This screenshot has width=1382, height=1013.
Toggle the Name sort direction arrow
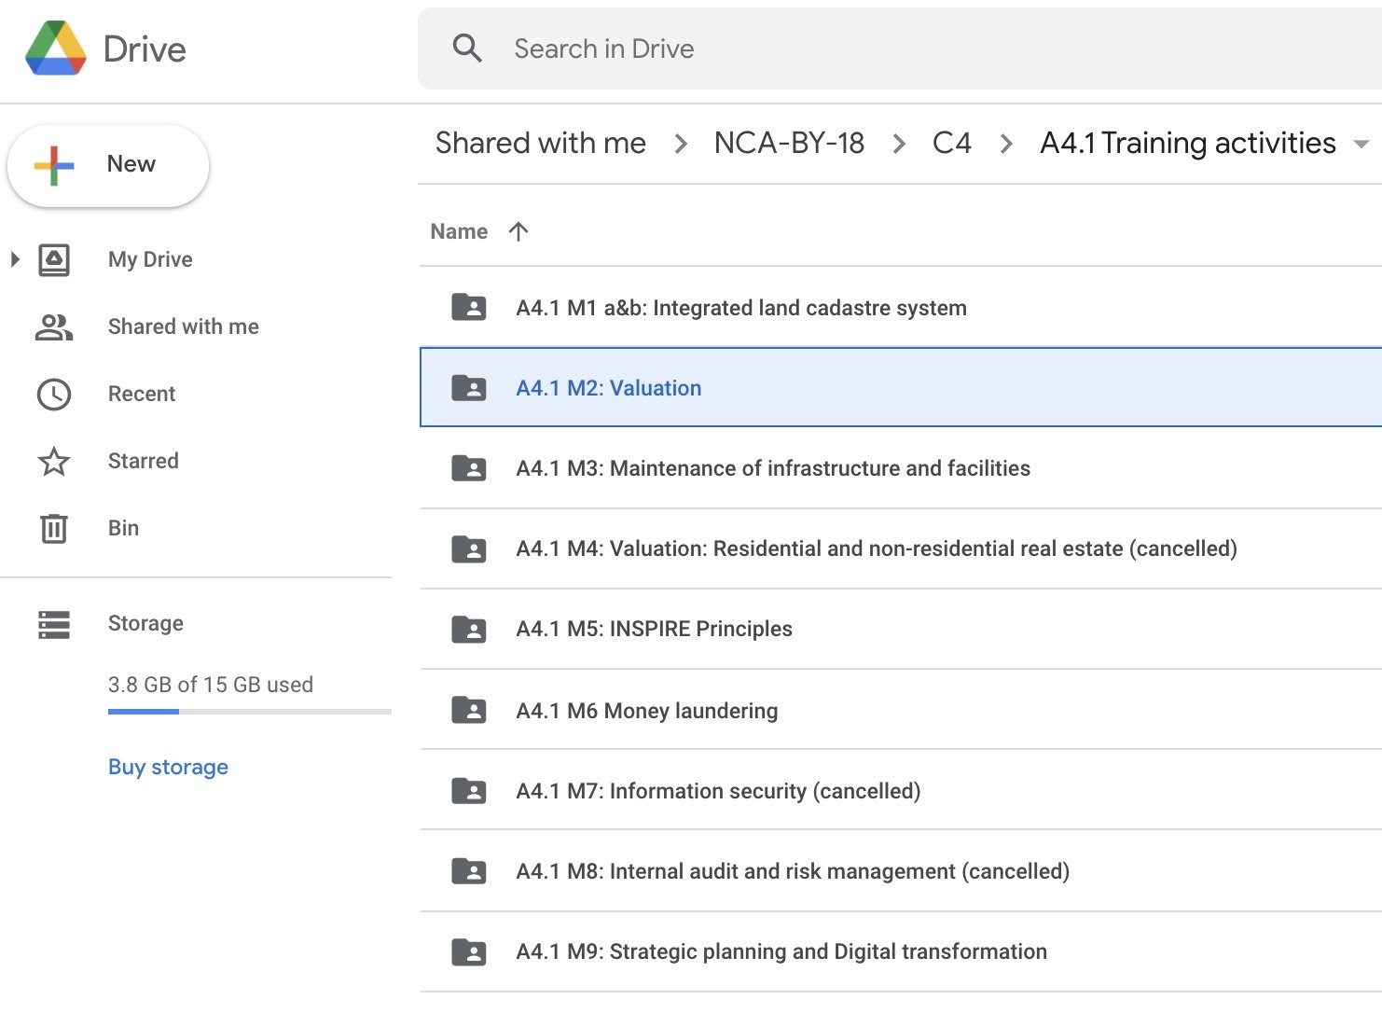click(518, 231)
